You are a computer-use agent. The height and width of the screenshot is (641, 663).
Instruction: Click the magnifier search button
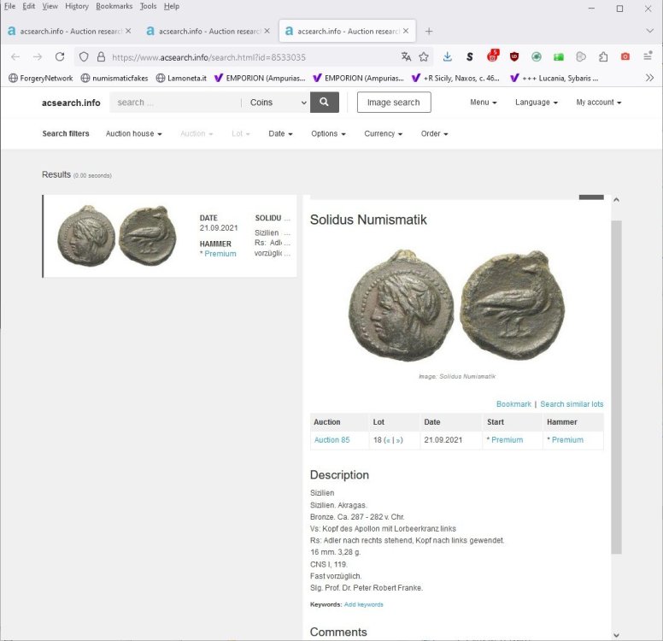(325, 103)
